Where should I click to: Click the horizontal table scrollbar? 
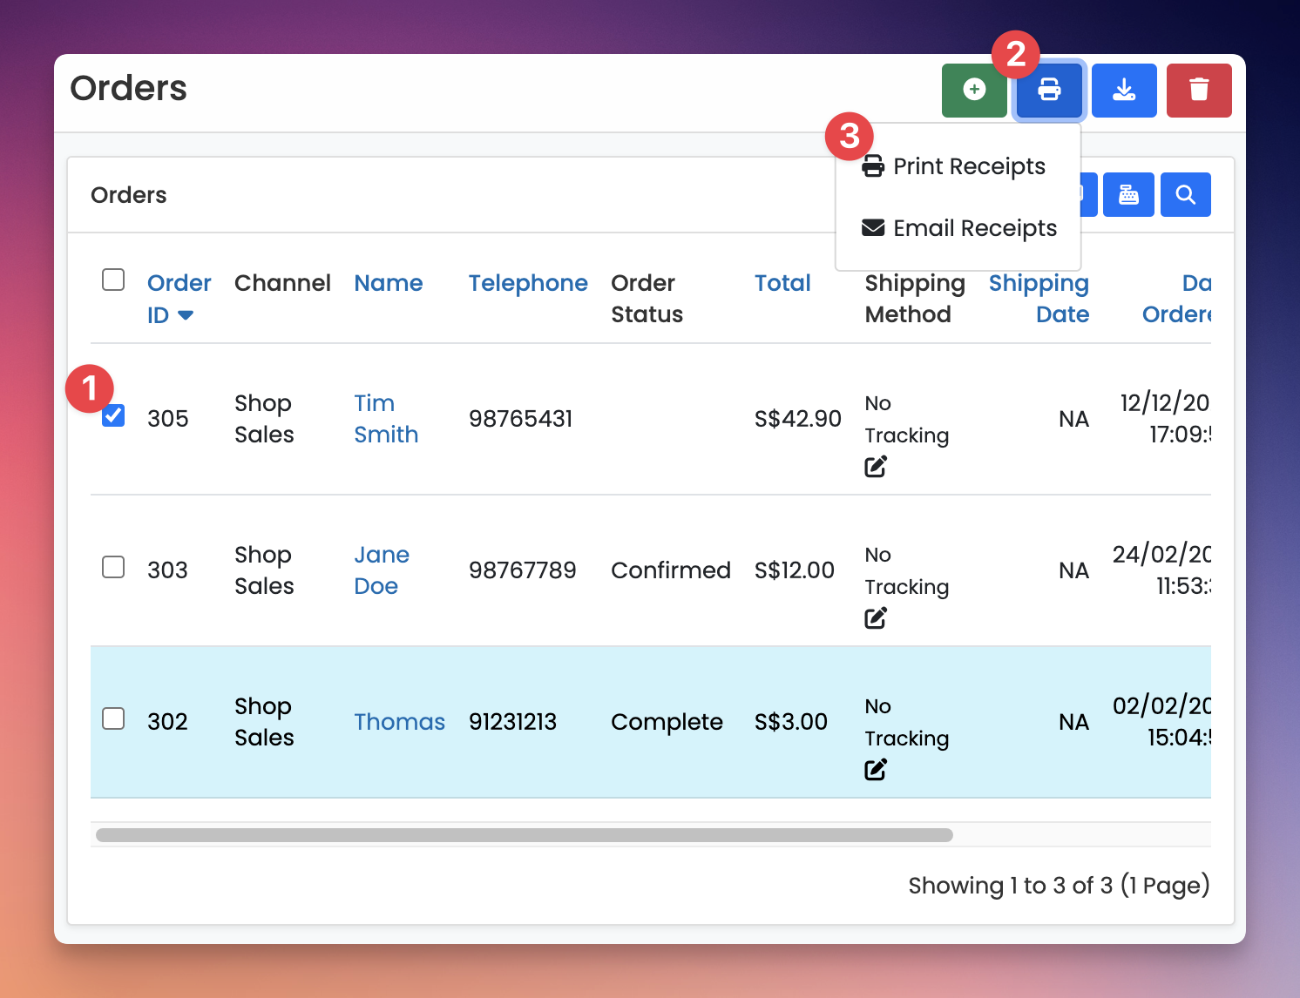tap(524, 835)
